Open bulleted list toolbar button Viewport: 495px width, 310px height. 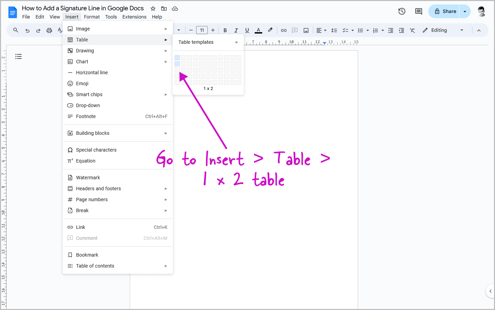click(x=360, y=30)
